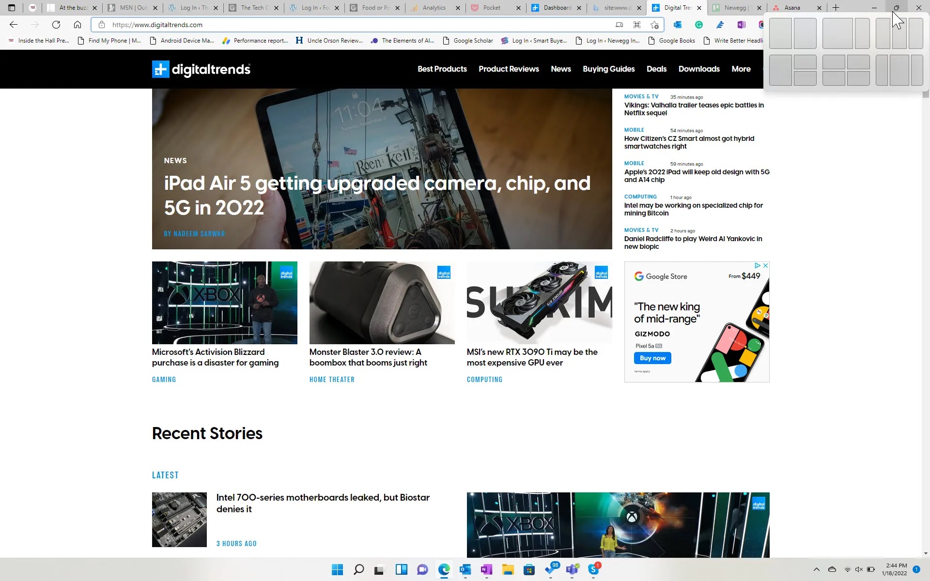The height and width of the screenshot is (581, 930).
Task: Open the Windows Start menu
Action: click(x=338, y=569)
